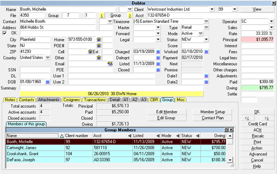Open the Date1 calendar icon
The width and height of the screenshot is (277, 174).
tap(206, 76)
